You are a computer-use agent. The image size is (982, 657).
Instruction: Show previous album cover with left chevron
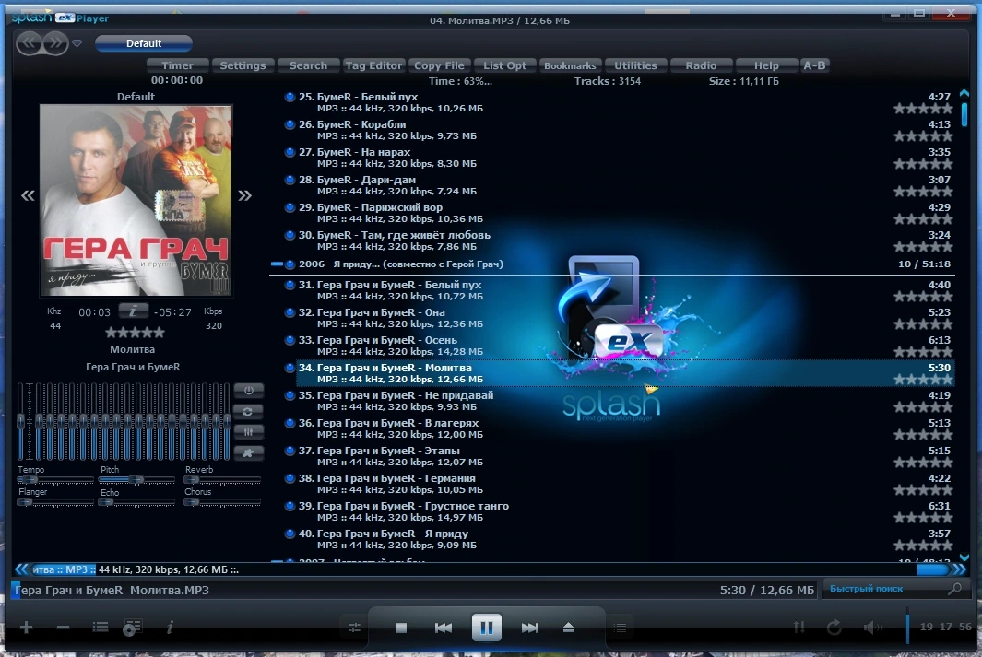tap(28, 196)
